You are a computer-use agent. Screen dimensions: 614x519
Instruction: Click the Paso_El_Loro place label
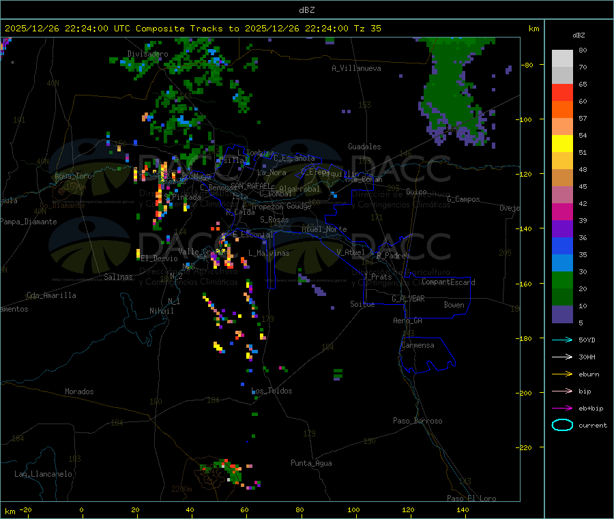point(471,499)
